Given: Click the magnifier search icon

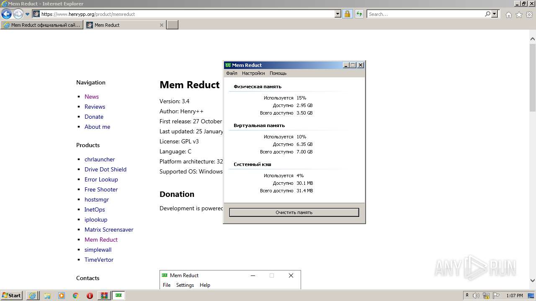Looking at the screenshot, I should tap(487, 14).
